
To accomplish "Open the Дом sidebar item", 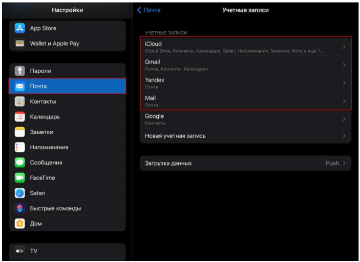I will click(x=36, y=223).
